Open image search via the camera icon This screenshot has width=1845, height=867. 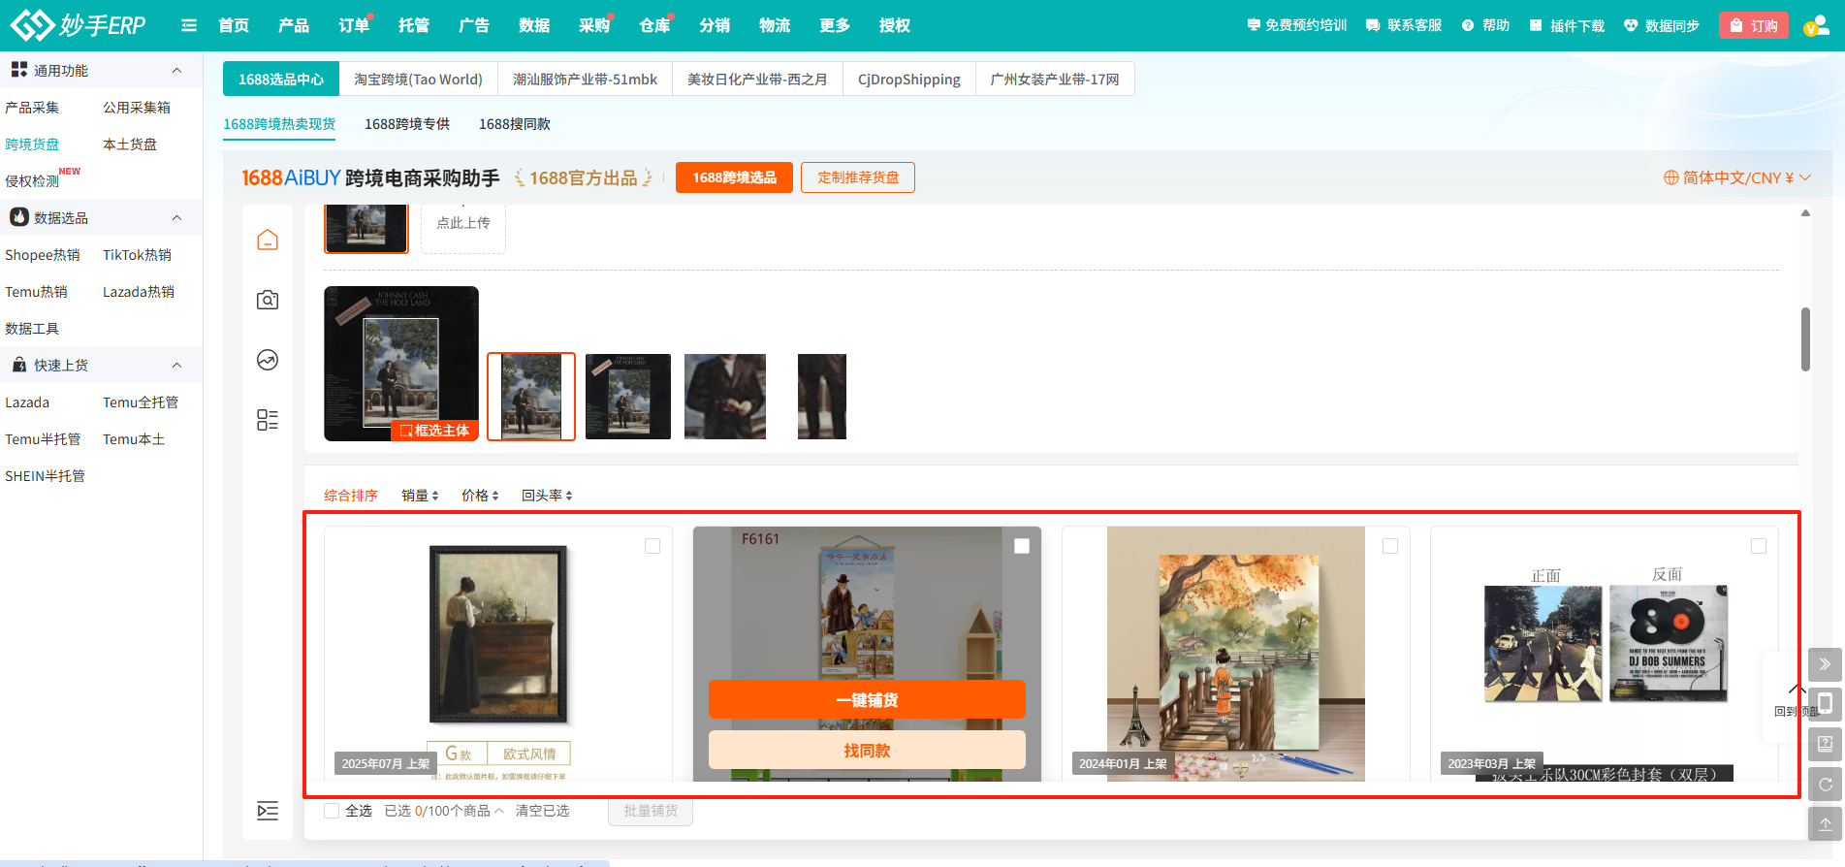coord(268,300)
